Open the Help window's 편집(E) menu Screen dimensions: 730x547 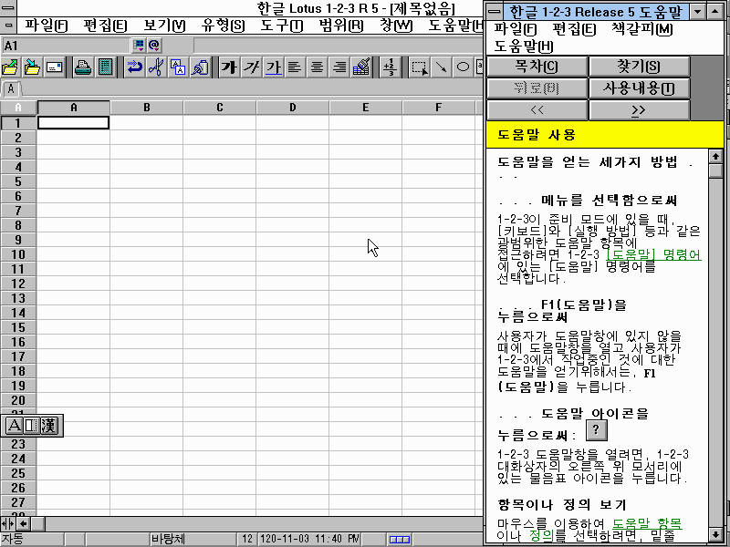(574, 29)
